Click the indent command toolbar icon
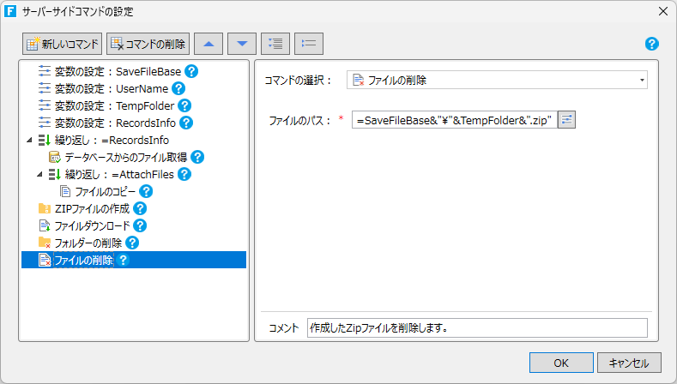Screen dimensions: 677x384 pyautogui.click(x=275, y=44)
